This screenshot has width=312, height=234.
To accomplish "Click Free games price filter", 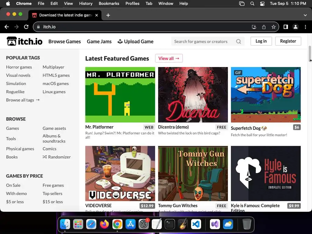I will (x=53, y=185).
